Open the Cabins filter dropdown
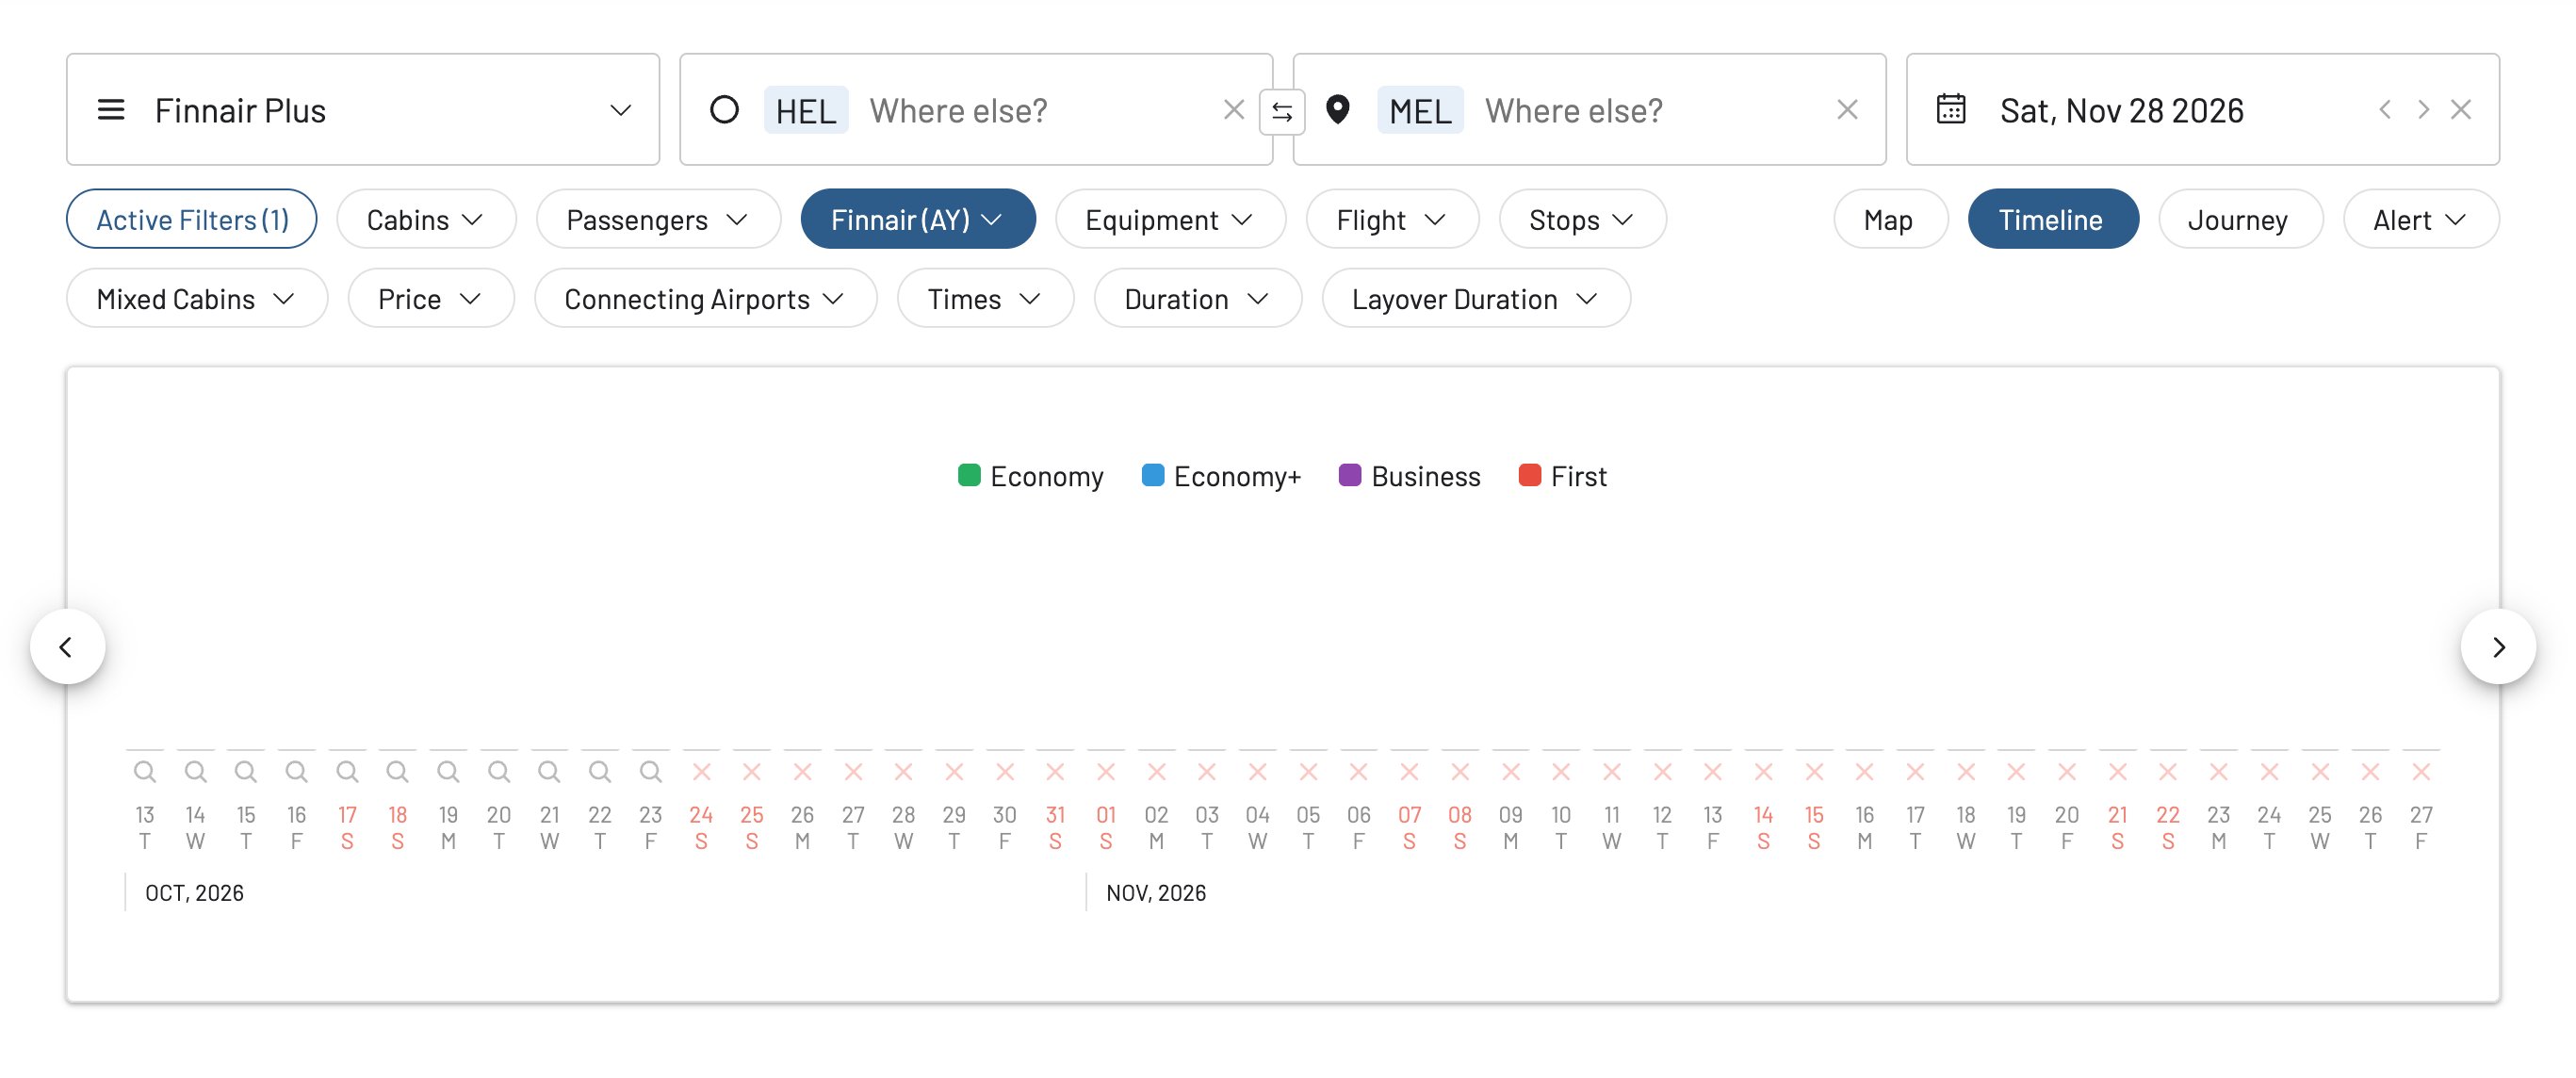 pyautogui.click(x=425, y=218)
